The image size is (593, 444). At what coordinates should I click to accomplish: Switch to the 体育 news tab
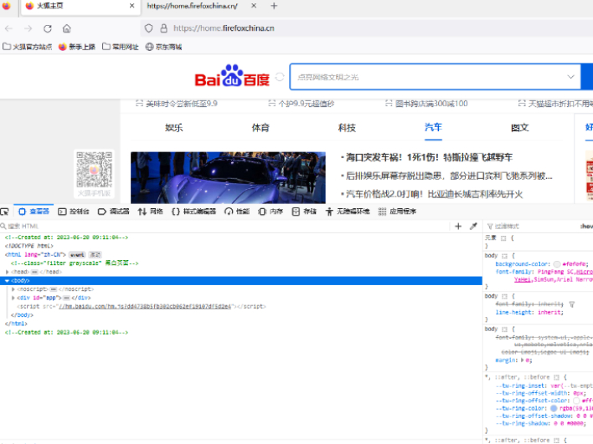[x=260, y=128]
